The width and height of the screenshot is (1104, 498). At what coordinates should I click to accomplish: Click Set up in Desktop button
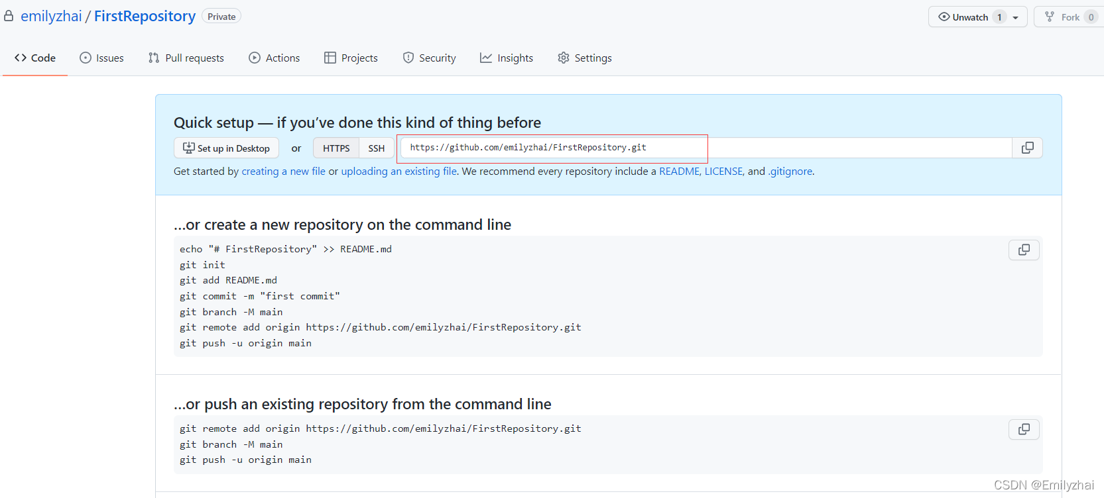[226, 148]
